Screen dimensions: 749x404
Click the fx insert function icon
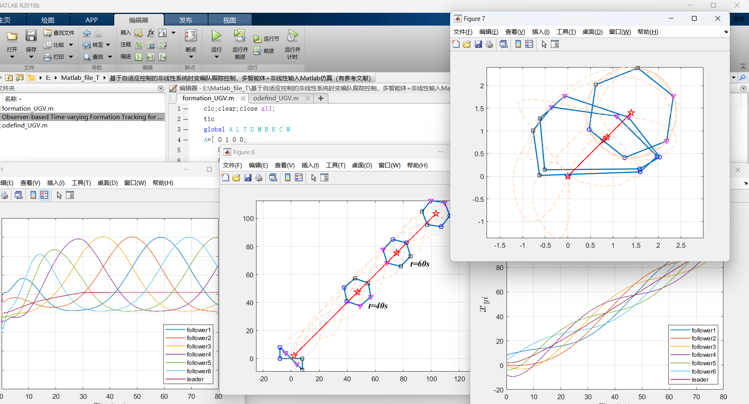[151, 33]
